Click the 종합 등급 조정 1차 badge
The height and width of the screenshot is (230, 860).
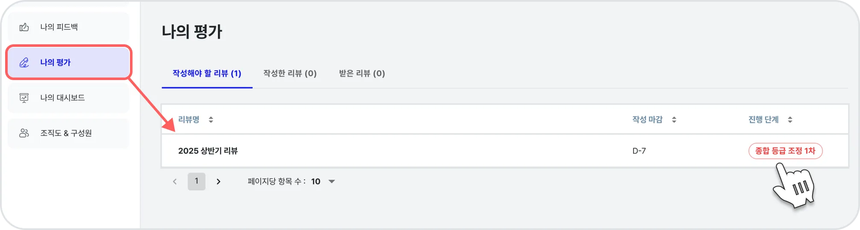coord(785,151)
